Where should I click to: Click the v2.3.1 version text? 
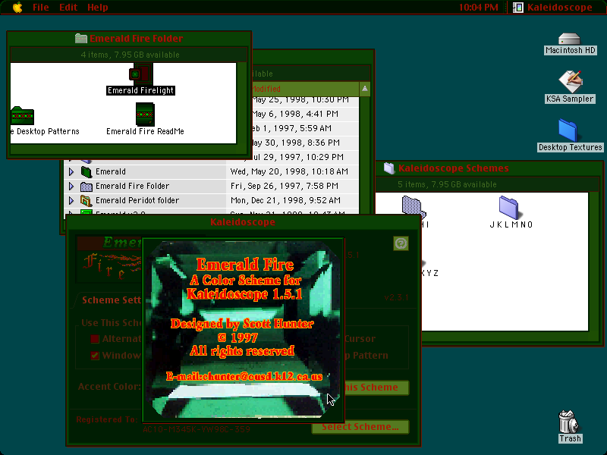(x=396, y=297)
